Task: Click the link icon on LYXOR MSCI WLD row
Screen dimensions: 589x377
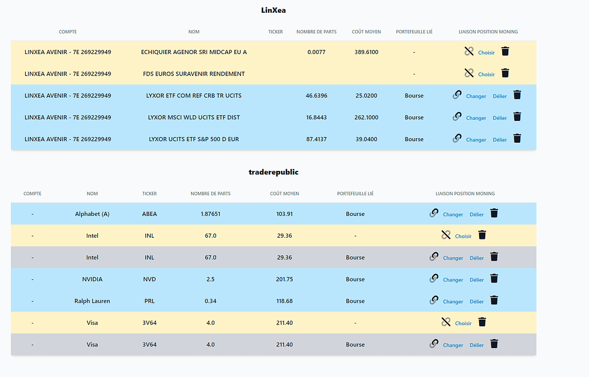Action: (457, 116)
